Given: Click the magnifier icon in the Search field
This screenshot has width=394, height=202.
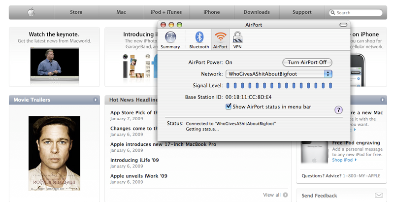Looking at the screenshot, I should (x=333, y=12).
